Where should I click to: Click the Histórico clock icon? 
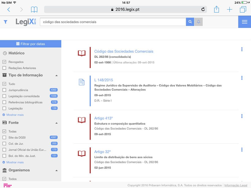[x=5, y=53]
